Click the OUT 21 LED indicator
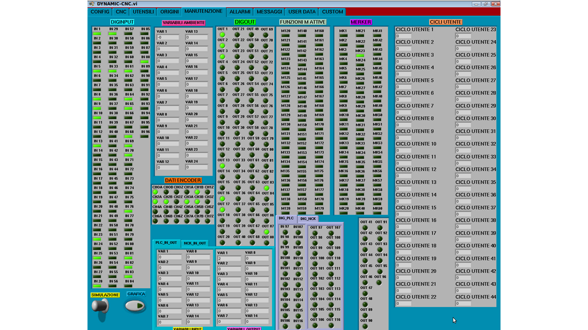588x330 pixels. click(237, 35)
